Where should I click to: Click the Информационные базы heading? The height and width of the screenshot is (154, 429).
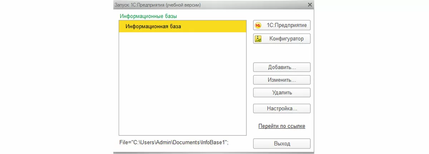148,16
